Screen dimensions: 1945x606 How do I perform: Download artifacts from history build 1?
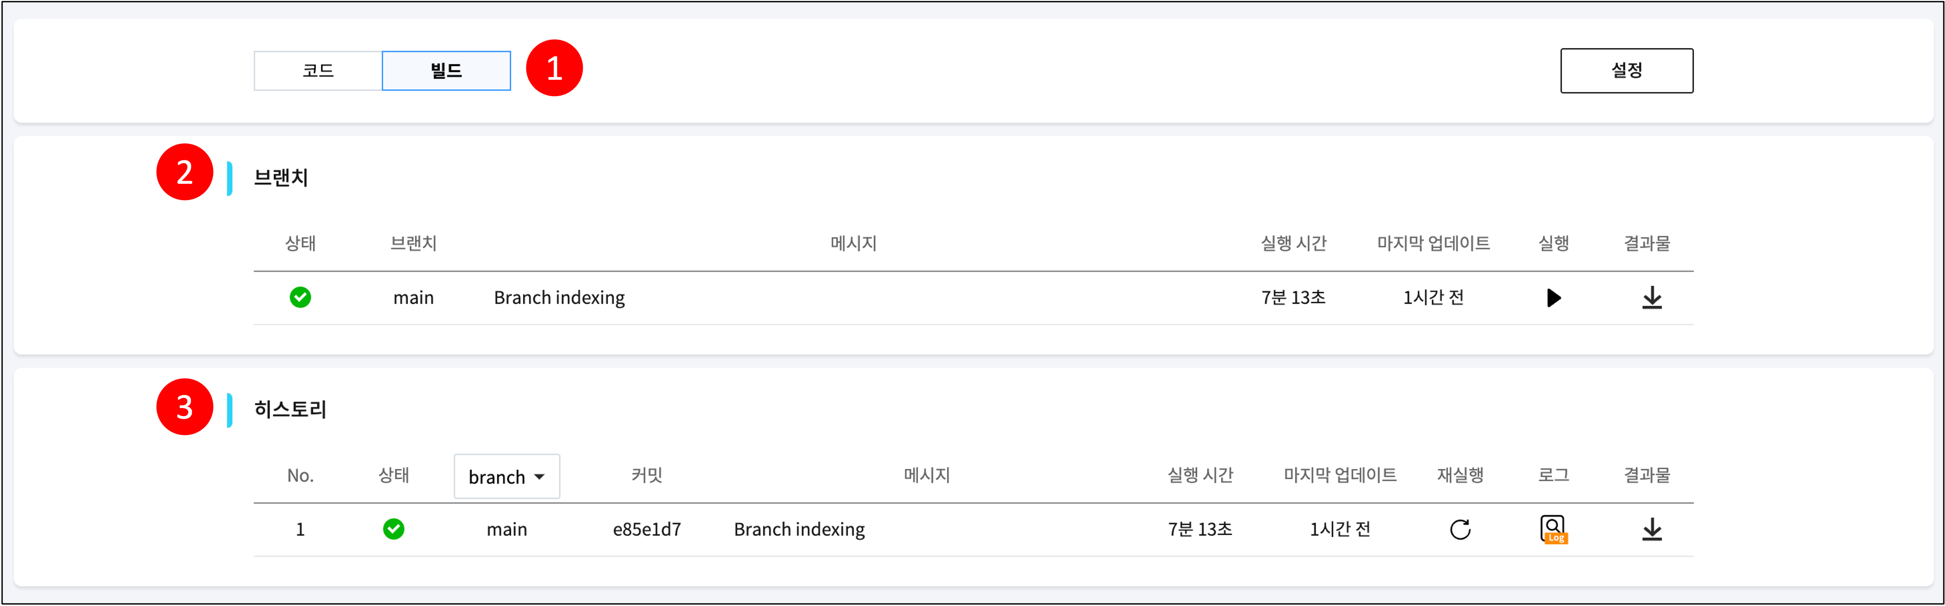pos(1651,530)
